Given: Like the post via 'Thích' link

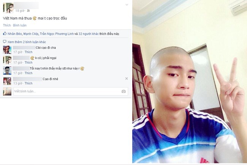Looking at the screenshot, I should coord(7,25).
